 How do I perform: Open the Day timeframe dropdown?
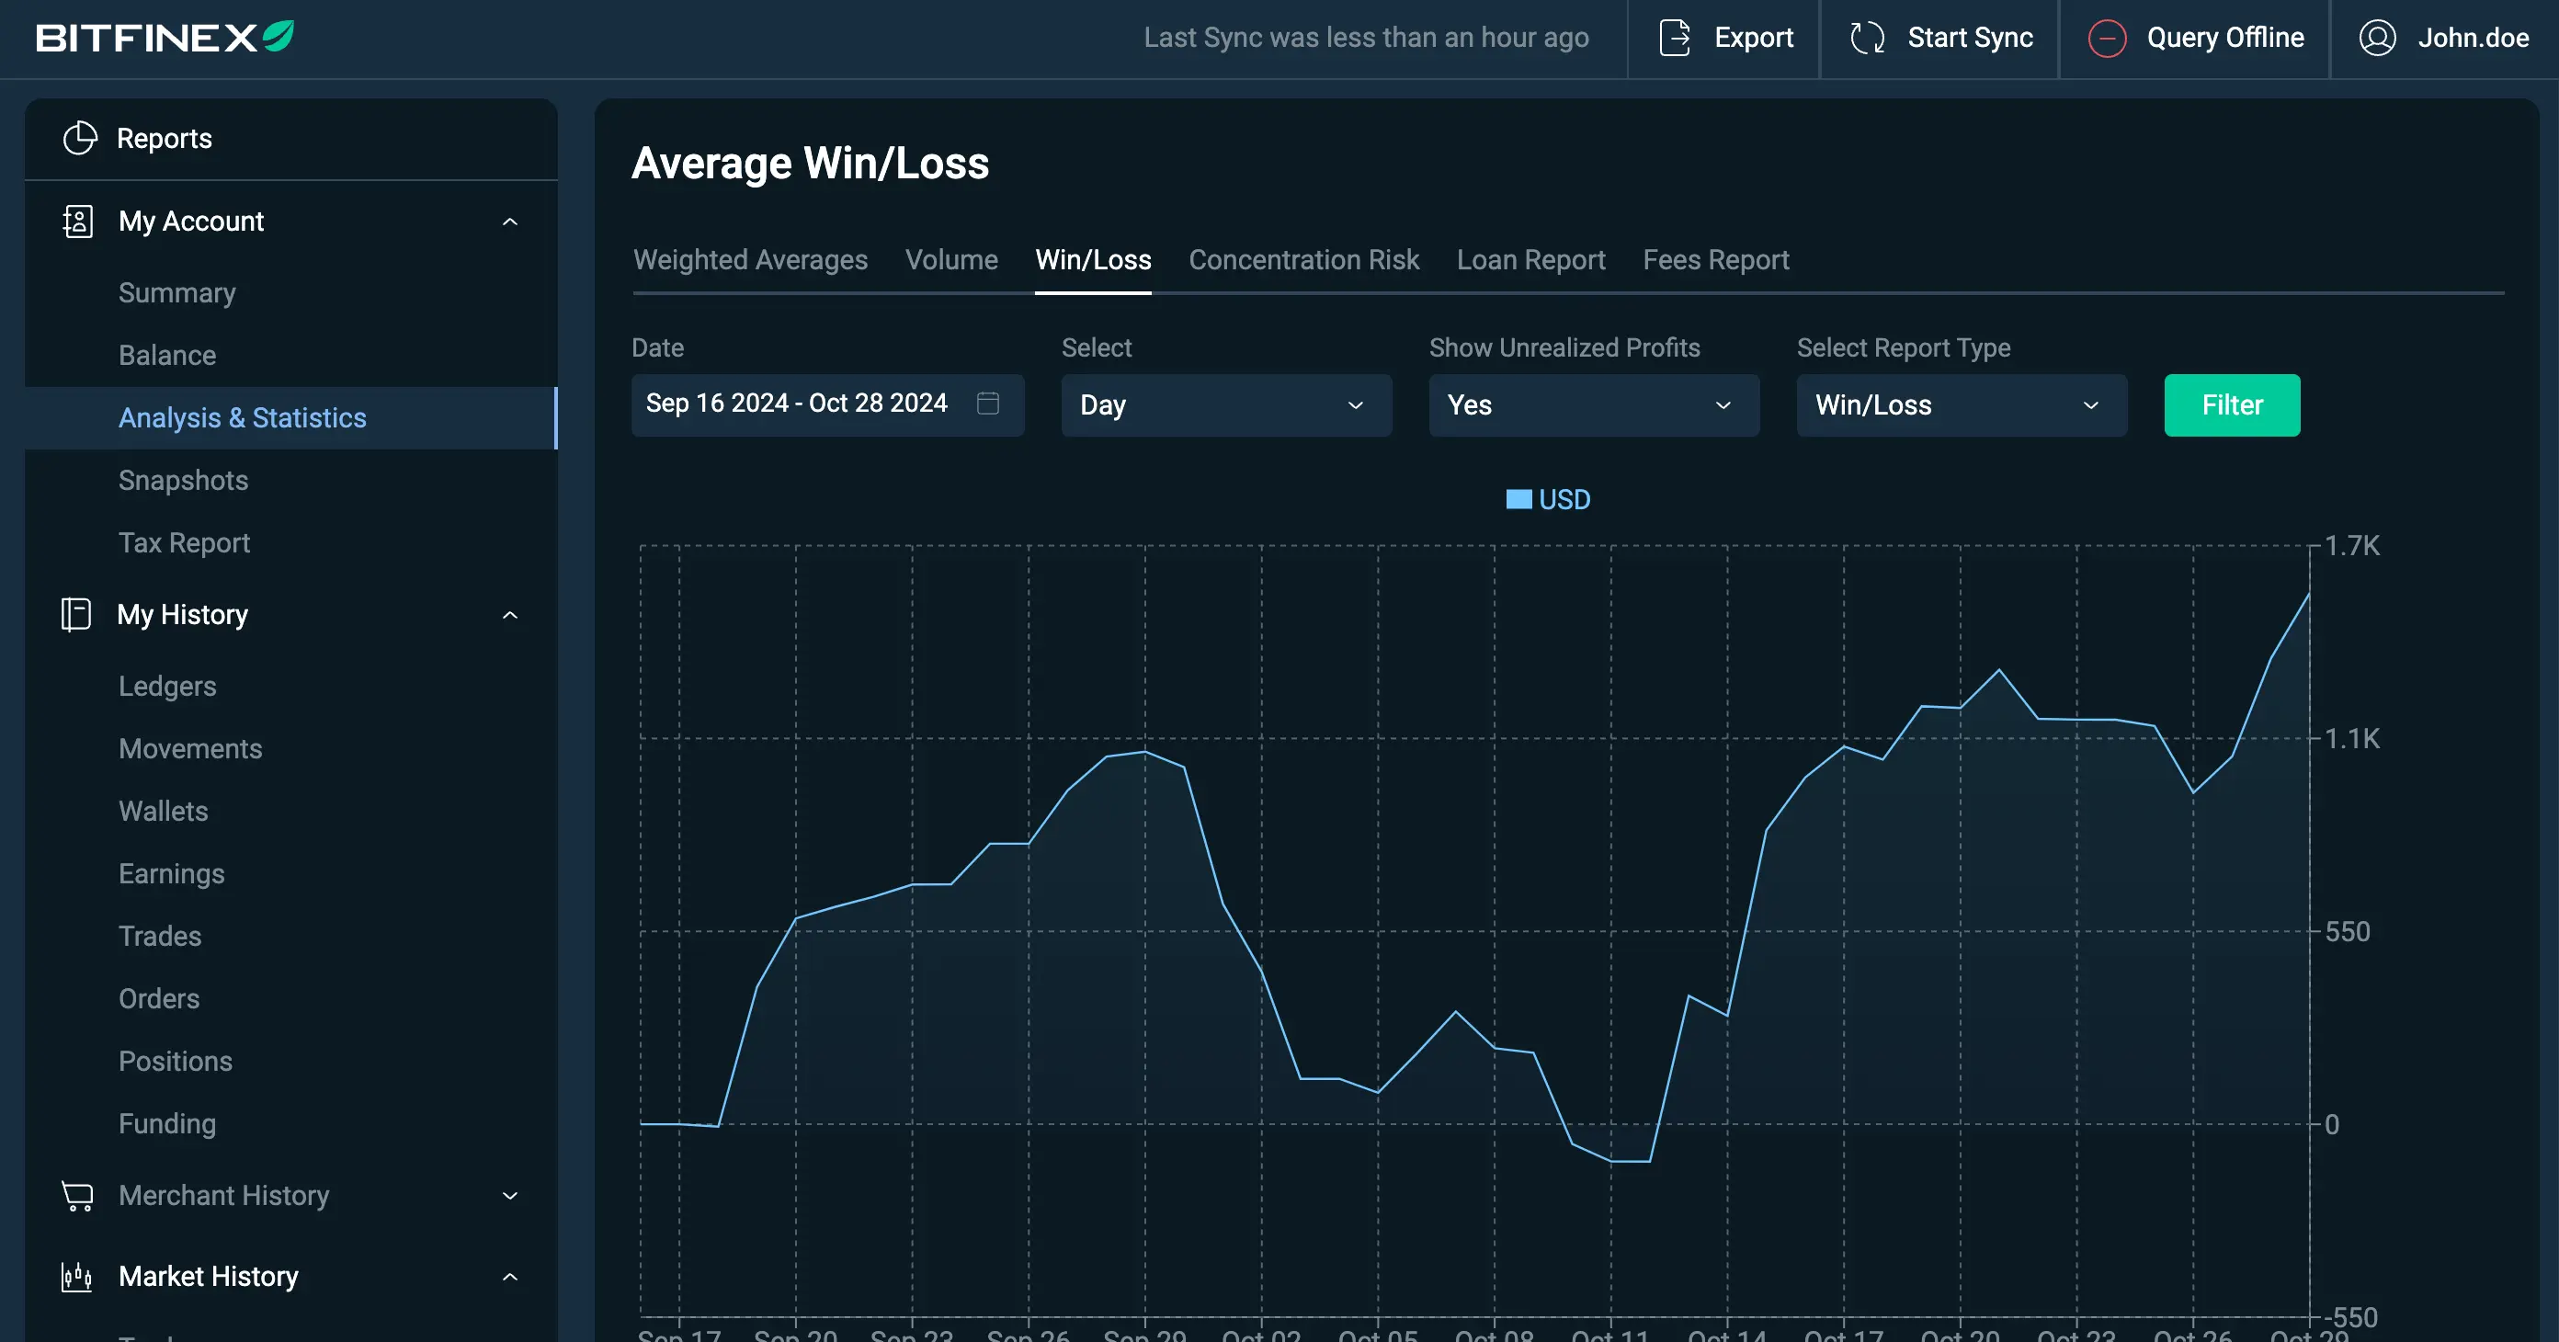click(1226, 405)
